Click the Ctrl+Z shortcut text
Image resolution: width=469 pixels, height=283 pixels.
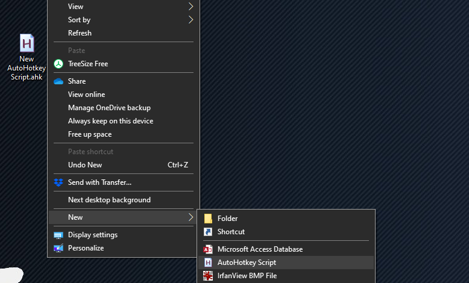click(x=178, y=165)
